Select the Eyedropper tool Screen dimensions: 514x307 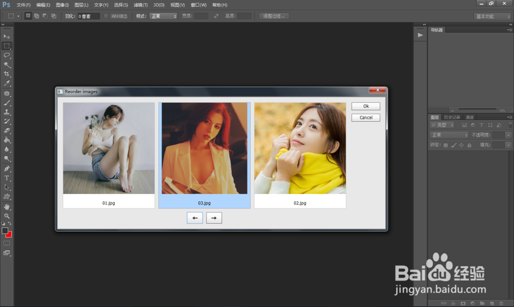7,84
